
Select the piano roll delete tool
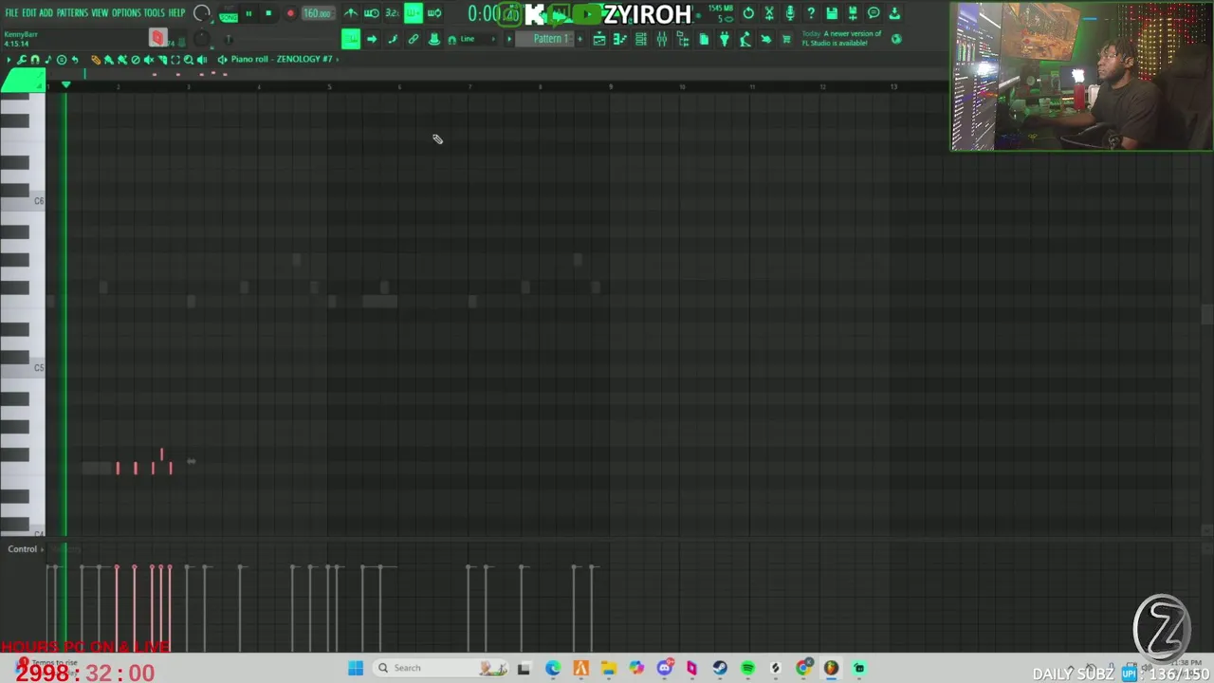(x=135, y=59)
